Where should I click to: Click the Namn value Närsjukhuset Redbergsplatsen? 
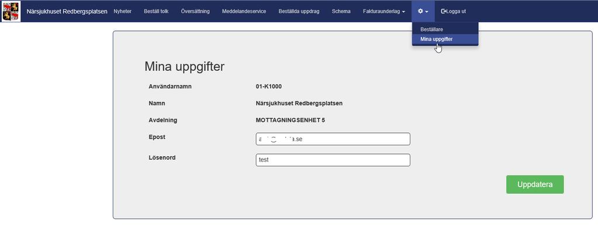[299, 104]
